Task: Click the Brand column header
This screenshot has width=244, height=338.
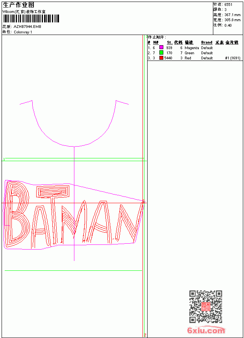Action: click(207, 42)
